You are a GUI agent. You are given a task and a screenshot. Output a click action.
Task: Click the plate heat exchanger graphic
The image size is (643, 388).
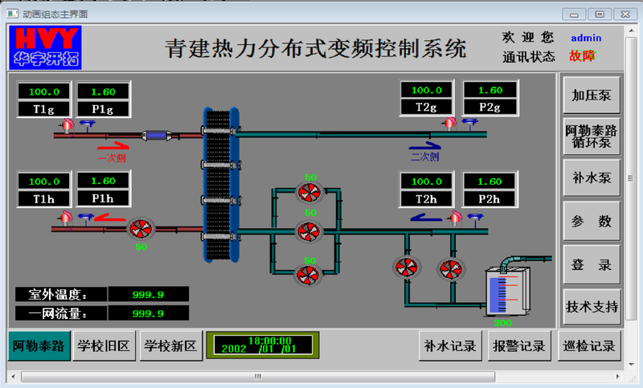tap(222, 185)
